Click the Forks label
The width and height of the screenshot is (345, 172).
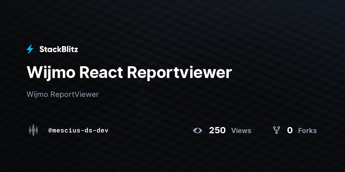coord(307,131)
